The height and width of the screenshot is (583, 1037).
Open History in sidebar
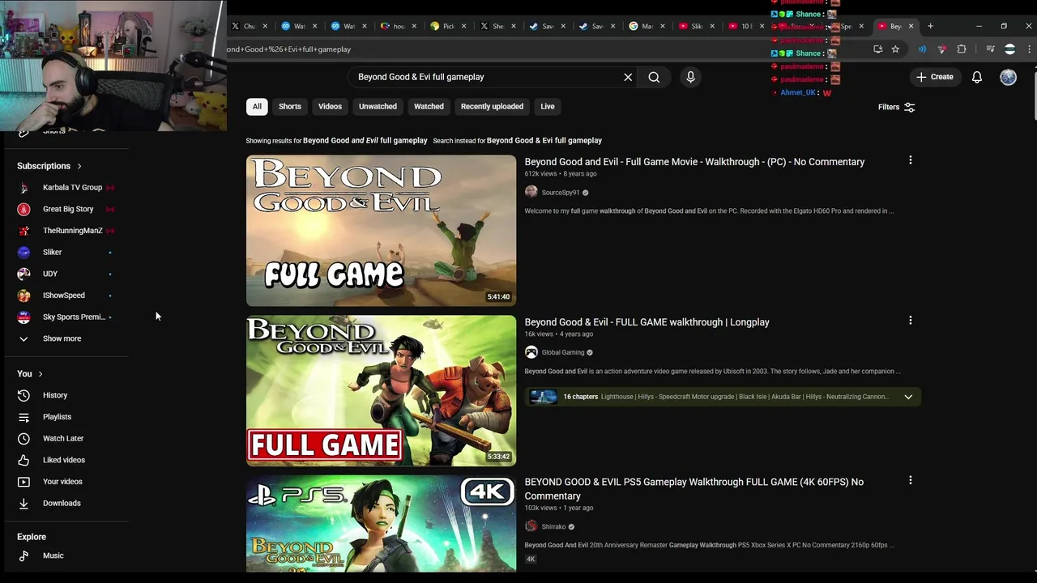click(66, 395)
